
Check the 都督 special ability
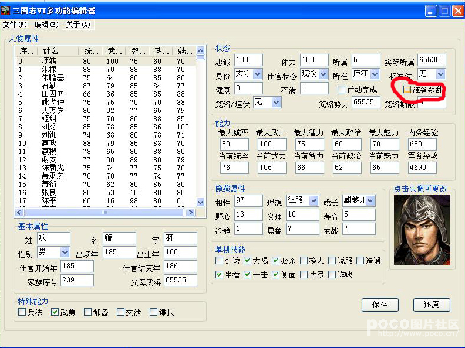(x=87, y=312)
